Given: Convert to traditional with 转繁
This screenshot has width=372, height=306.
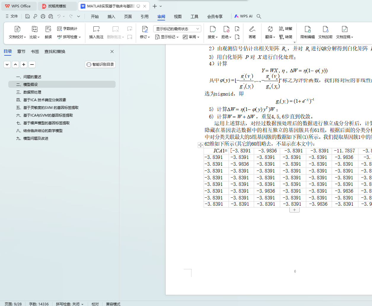Looking at the screenshot, I should pyautogui.click(x=286, y=29).
